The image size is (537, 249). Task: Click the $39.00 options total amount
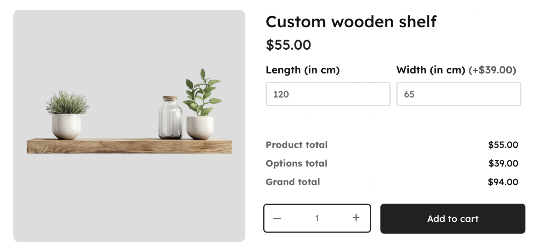pyautogui.click(x=503, y=163)
